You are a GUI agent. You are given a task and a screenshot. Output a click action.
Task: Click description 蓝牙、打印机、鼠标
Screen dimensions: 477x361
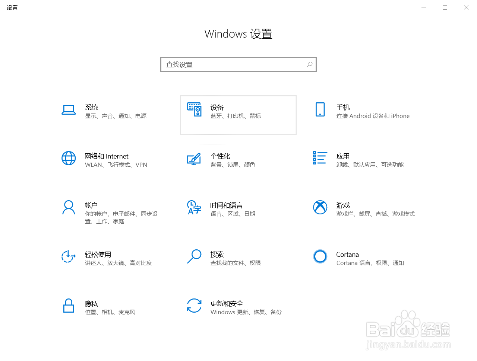pos(236,116)
